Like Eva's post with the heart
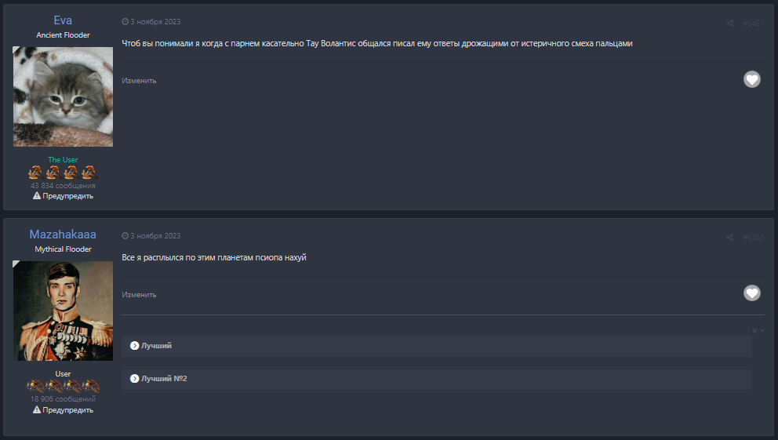The image size is (778, 440). click(751, 79)
